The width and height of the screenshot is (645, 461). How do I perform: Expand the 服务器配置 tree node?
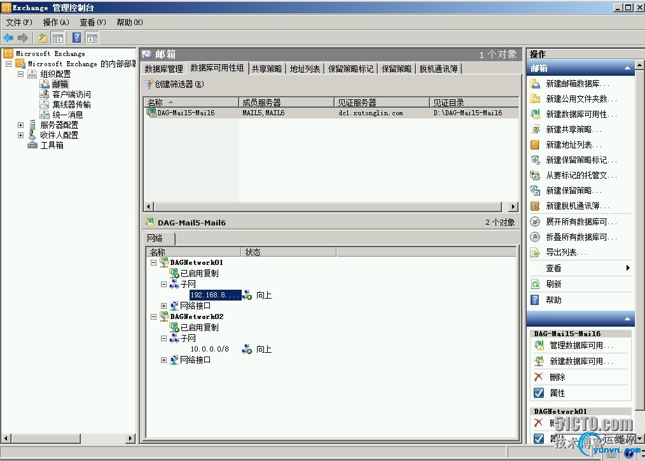coord(20,125)
